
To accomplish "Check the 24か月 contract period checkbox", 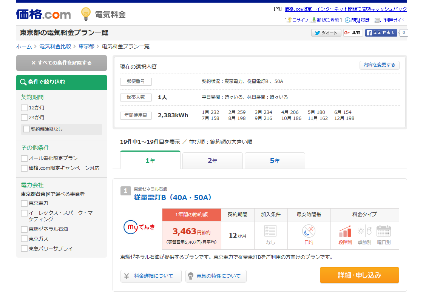I will click(24, 117).
